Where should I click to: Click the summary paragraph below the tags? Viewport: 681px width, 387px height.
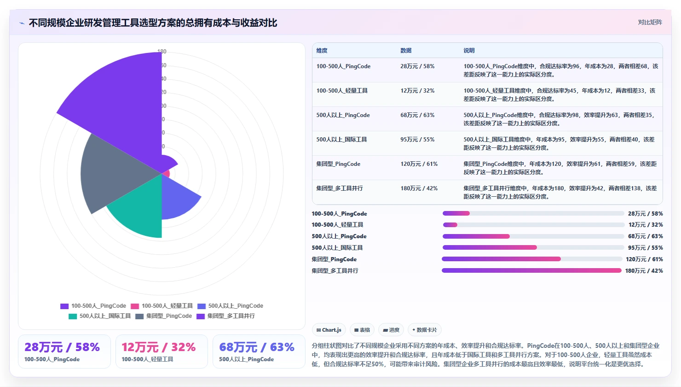point(485,355)
